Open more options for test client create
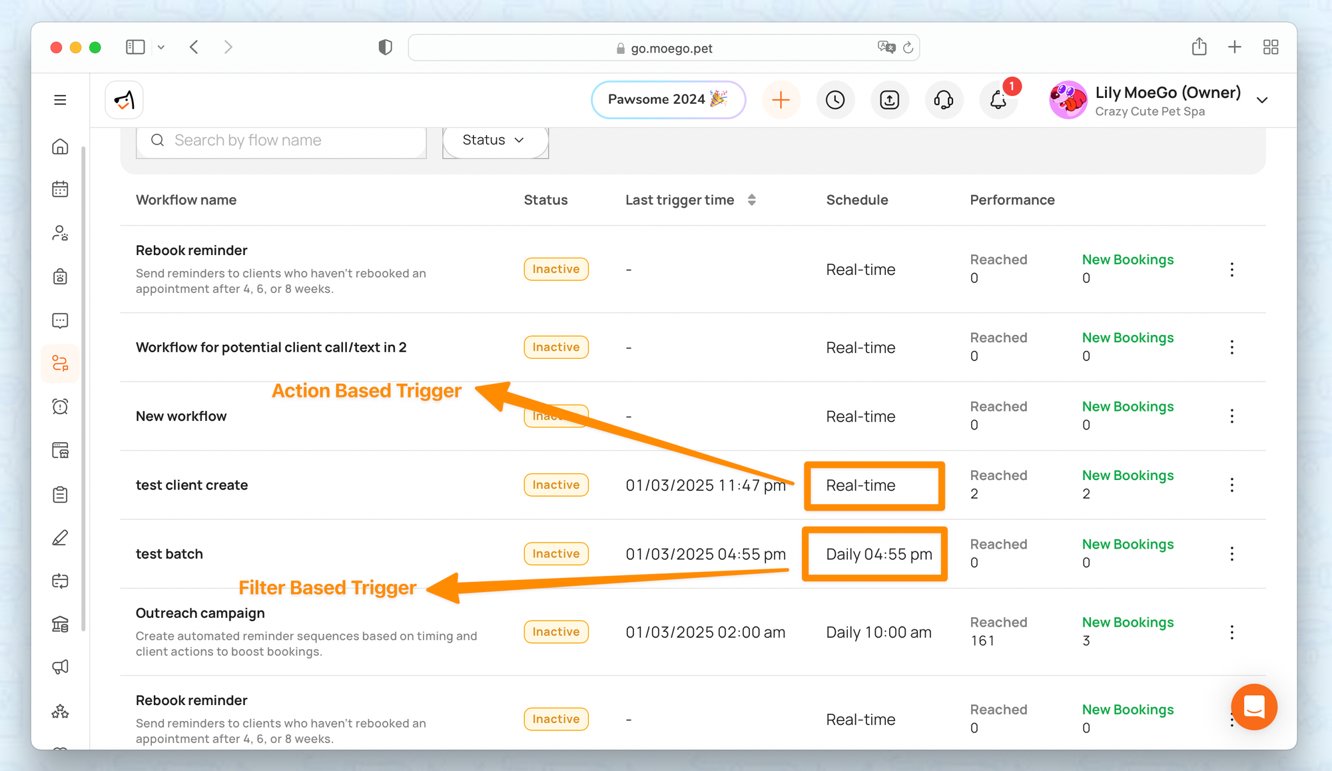The image size is (1332, 771). coord(1231,485)
